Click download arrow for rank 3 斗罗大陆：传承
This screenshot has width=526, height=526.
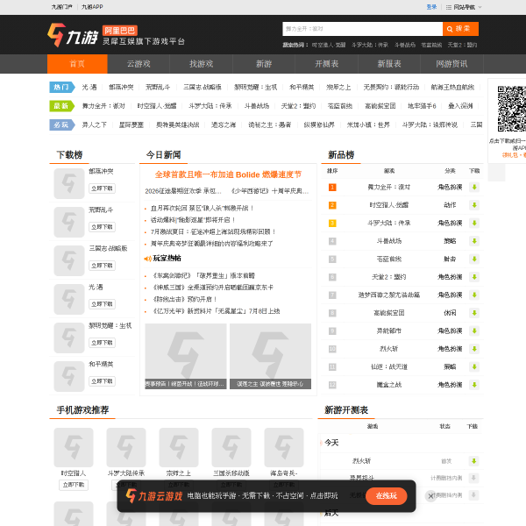(474, 223)
